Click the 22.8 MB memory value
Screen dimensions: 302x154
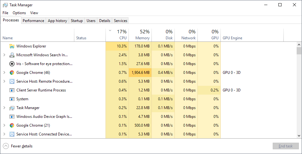143,108
